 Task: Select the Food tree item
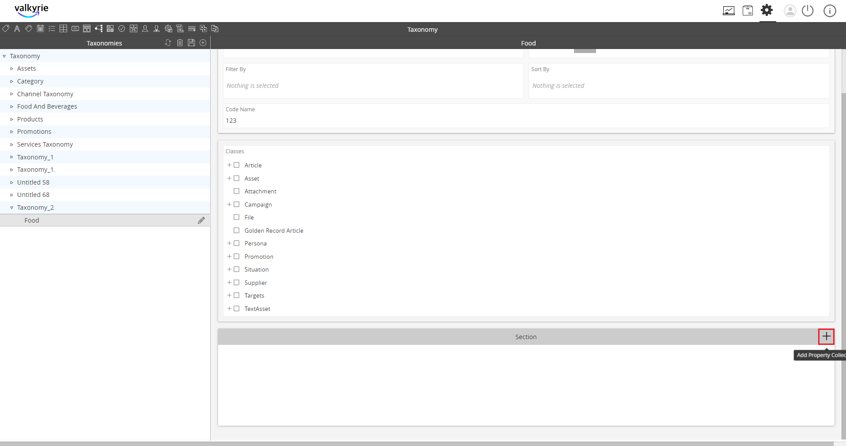(x=105, y=220)
